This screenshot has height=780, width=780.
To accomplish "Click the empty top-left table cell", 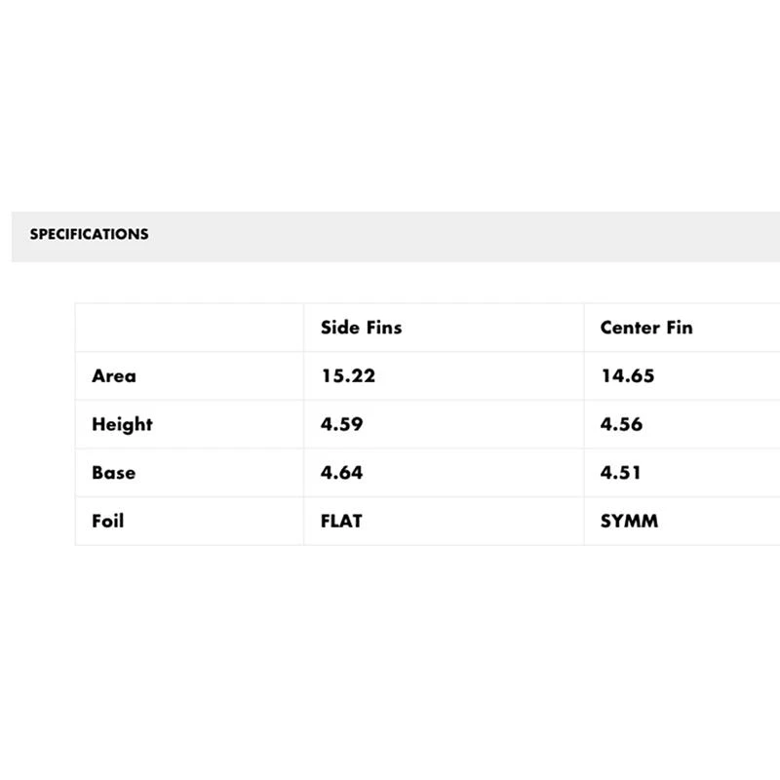I will click(189, 328).
